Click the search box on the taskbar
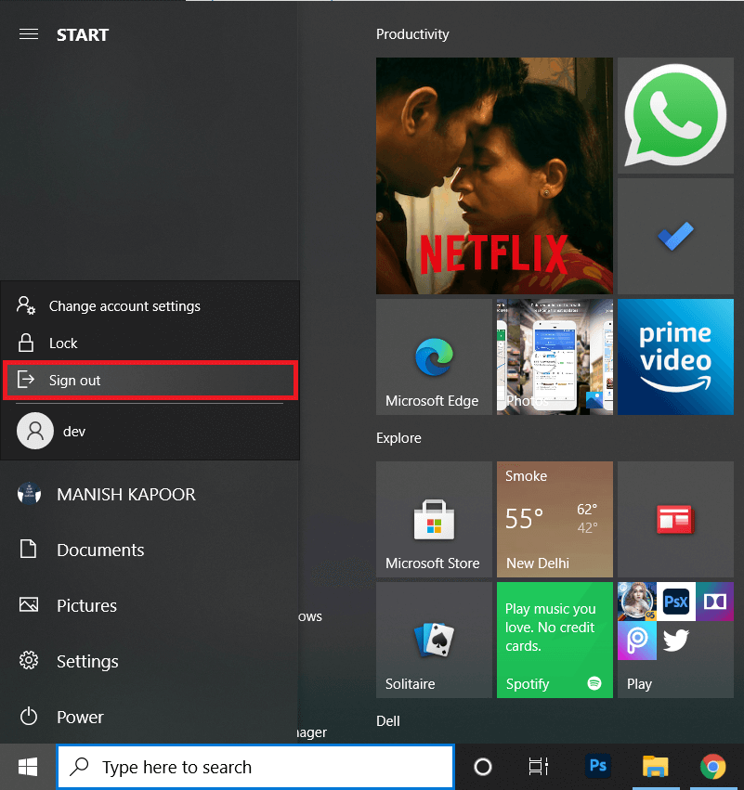 [255, 767]
